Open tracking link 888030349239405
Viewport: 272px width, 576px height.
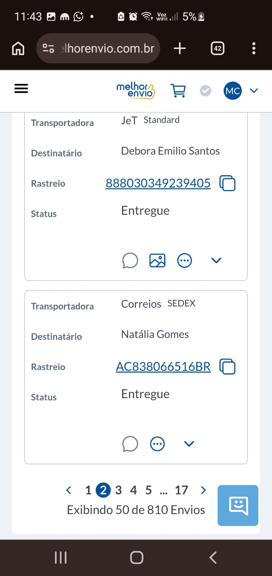pyautogui.click(x=158, y=183)
